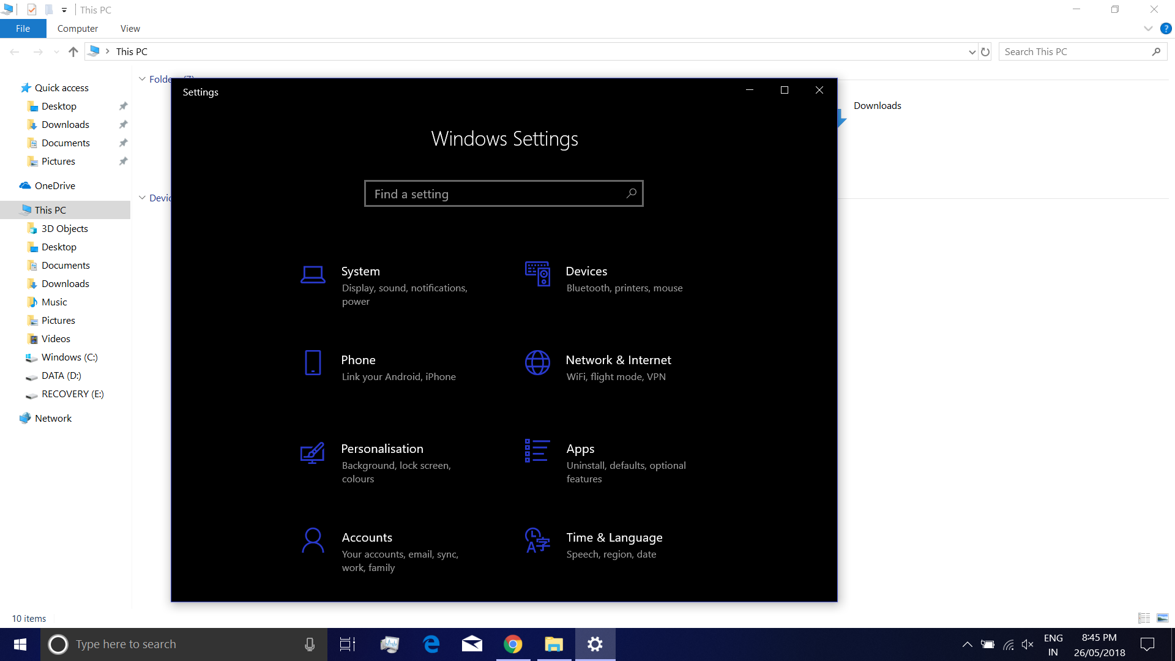This screenshot has width=1175, height=661.
Task: Open Network in left sidebar
Action: 53,417
